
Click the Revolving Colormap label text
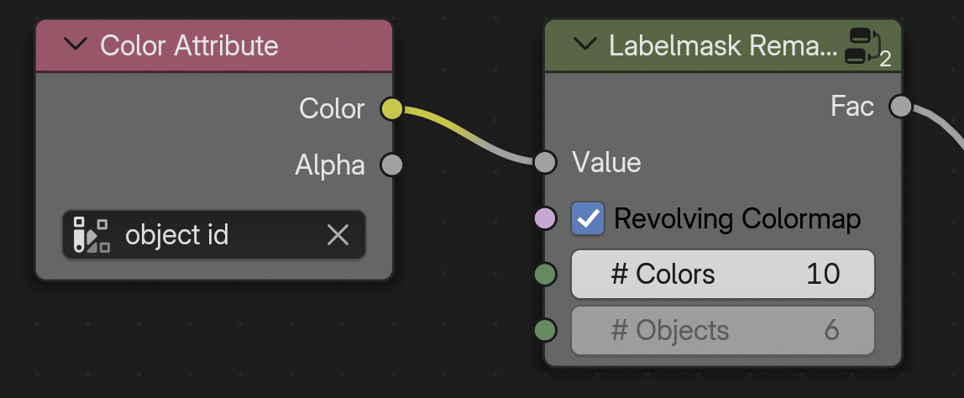(x=737, y=219)
